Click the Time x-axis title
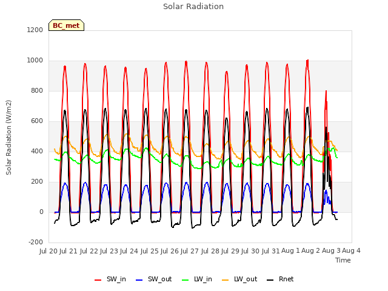This screenshot has width=388, height=291. pos(343,260)
